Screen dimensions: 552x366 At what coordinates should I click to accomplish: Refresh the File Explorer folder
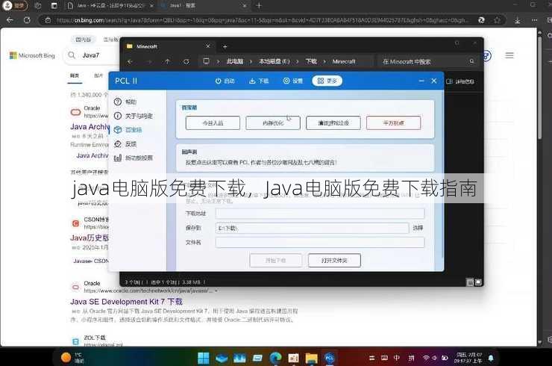click(186, 61)
